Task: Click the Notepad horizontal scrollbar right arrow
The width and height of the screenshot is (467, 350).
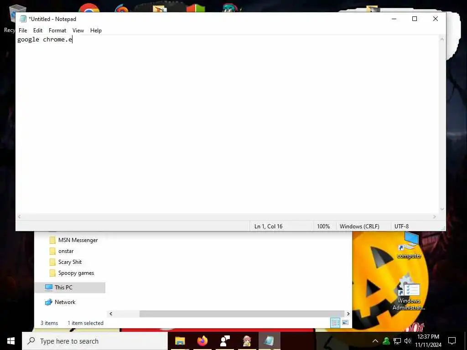Action: point(435,217)
